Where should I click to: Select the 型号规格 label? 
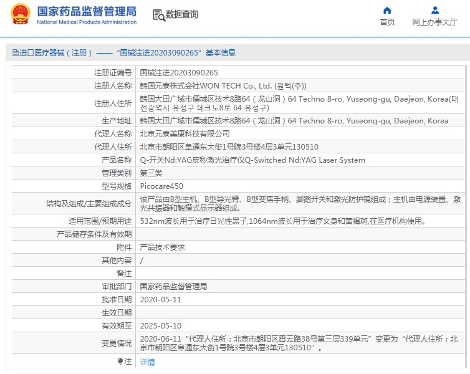pyautogui.click(x=117, y=186)
